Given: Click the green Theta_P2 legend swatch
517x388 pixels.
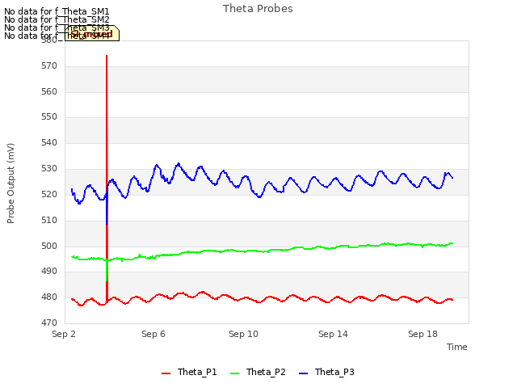Looking at the screenshot, I should pos(234,373).
